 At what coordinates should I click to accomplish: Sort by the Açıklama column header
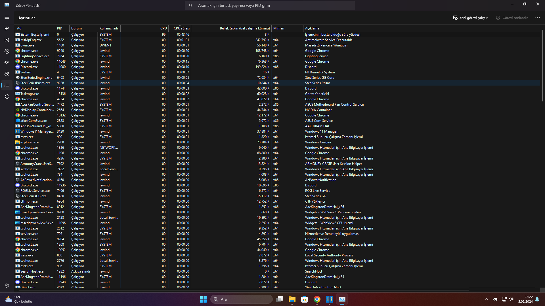point(422,28)
